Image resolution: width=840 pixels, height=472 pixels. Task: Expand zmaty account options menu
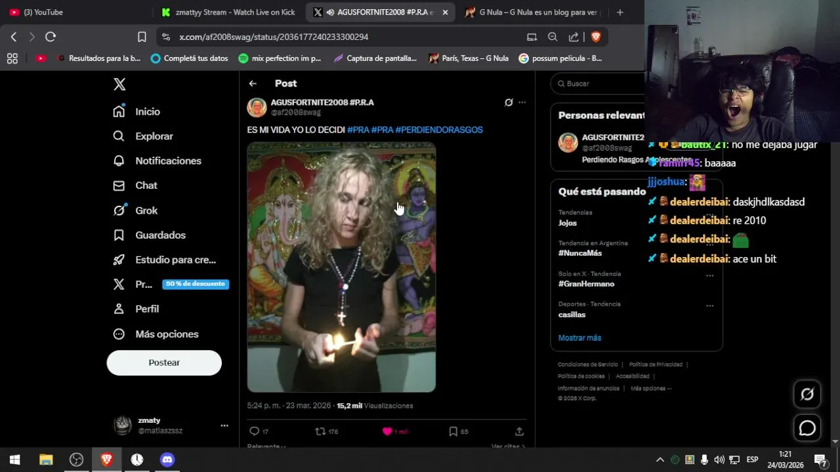pos(224,425)
